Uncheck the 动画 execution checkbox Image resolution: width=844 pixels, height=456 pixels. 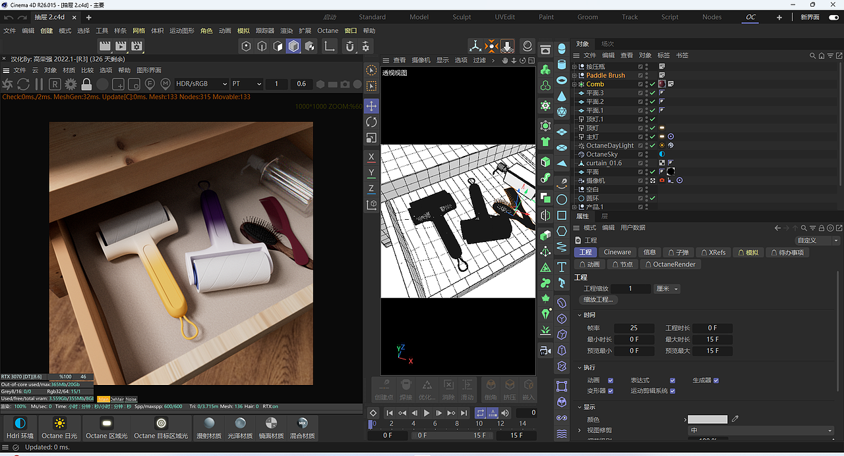[611, 380]
